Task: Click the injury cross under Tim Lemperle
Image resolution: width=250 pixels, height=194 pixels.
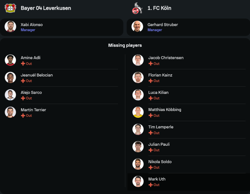Action: [x=150, y=133]
